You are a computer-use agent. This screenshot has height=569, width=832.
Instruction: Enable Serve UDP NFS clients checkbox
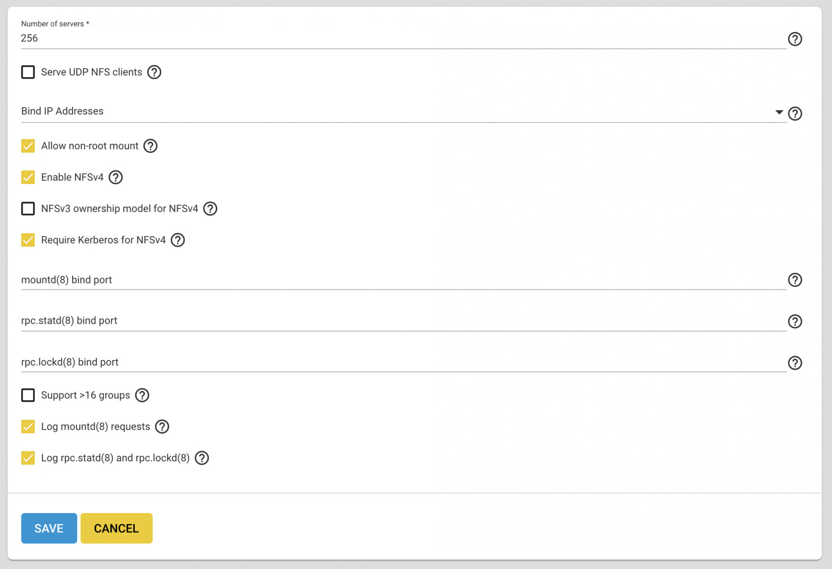(x=28, y=72)
